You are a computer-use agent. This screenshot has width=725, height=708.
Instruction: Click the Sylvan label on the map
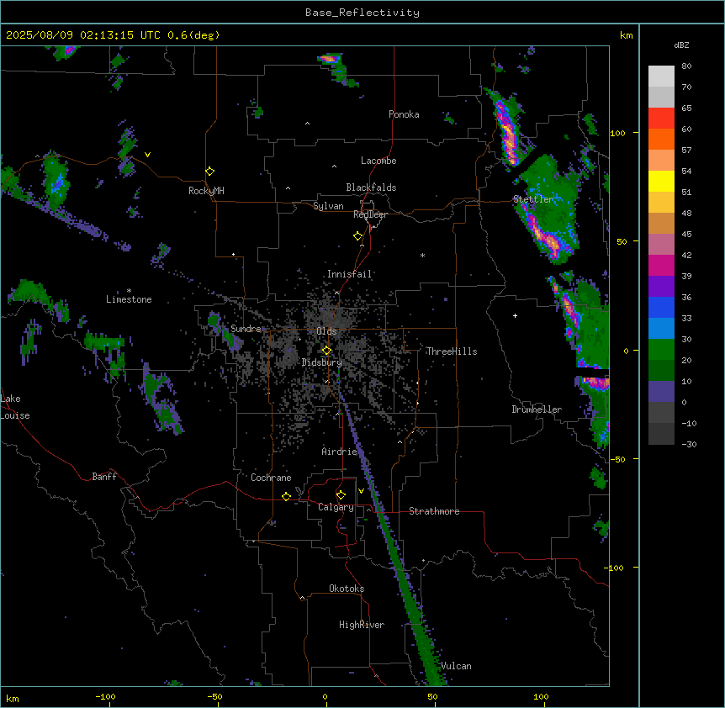click(328, 206)
